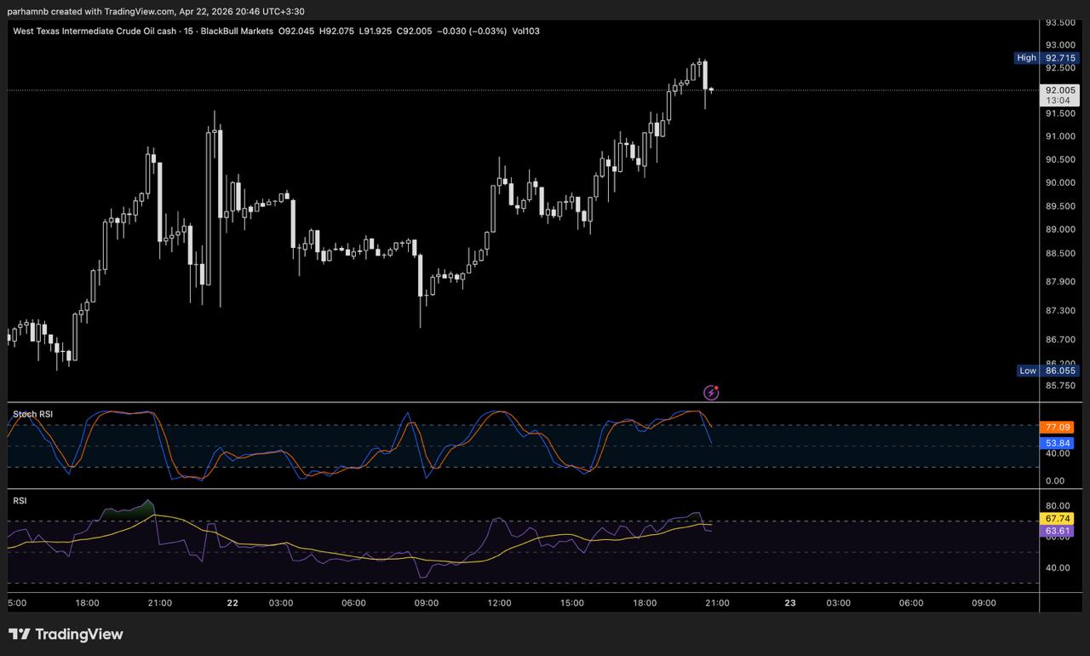Click the 90.000 level on price scale
This screenshot has height=656, width=1090.
[1058, 183]
